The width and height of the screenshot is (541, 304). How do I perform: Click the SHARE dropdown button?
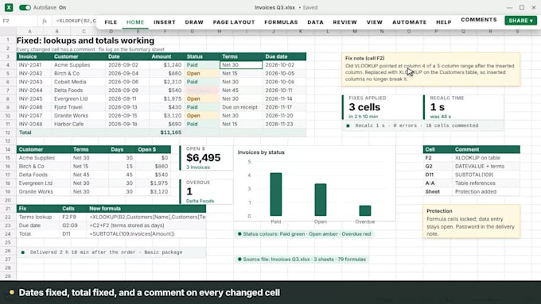[x=520, y=21]
